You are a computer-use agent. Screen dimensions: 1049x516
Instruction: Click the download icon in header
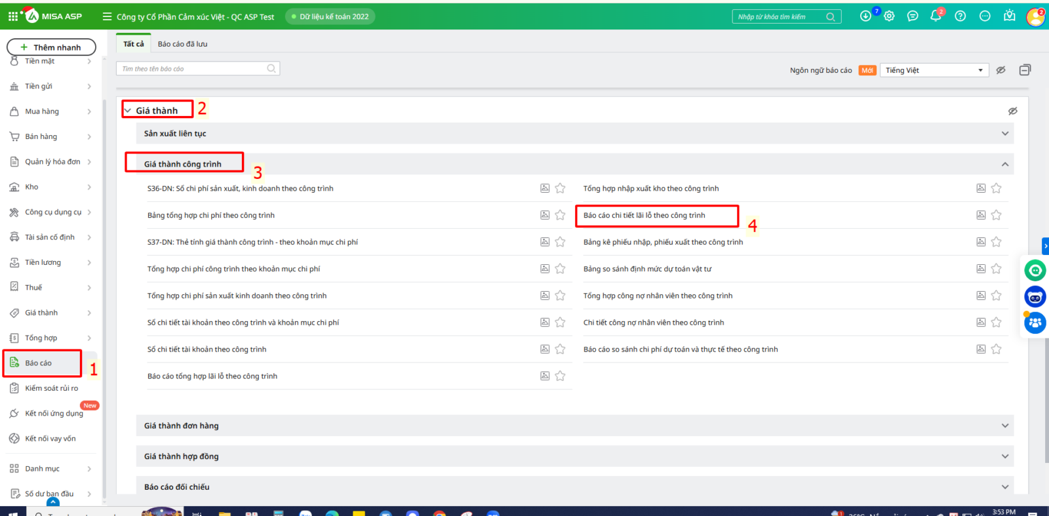point(865,16)
